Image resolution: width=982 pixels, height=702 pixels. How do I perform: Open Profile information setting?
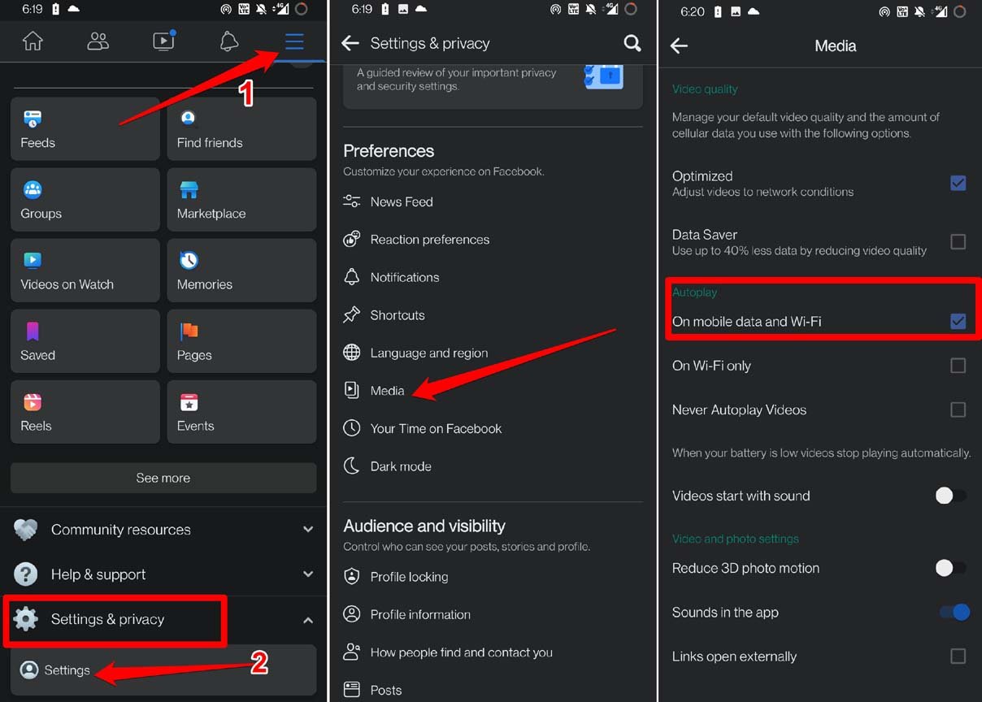pos(493,614)
